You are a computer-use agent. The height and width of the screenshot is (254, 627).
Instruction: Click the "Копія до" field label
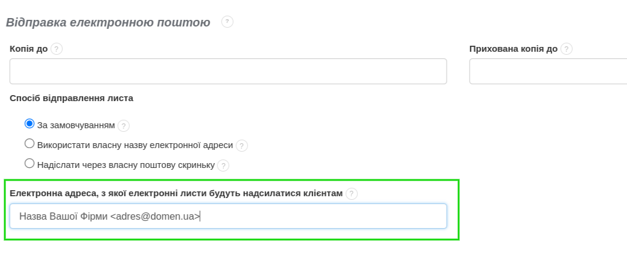tap(28, 49)
